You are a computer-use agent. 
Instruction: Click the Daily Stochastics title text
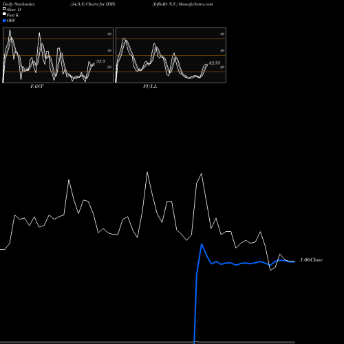click(x=19, y=4)
